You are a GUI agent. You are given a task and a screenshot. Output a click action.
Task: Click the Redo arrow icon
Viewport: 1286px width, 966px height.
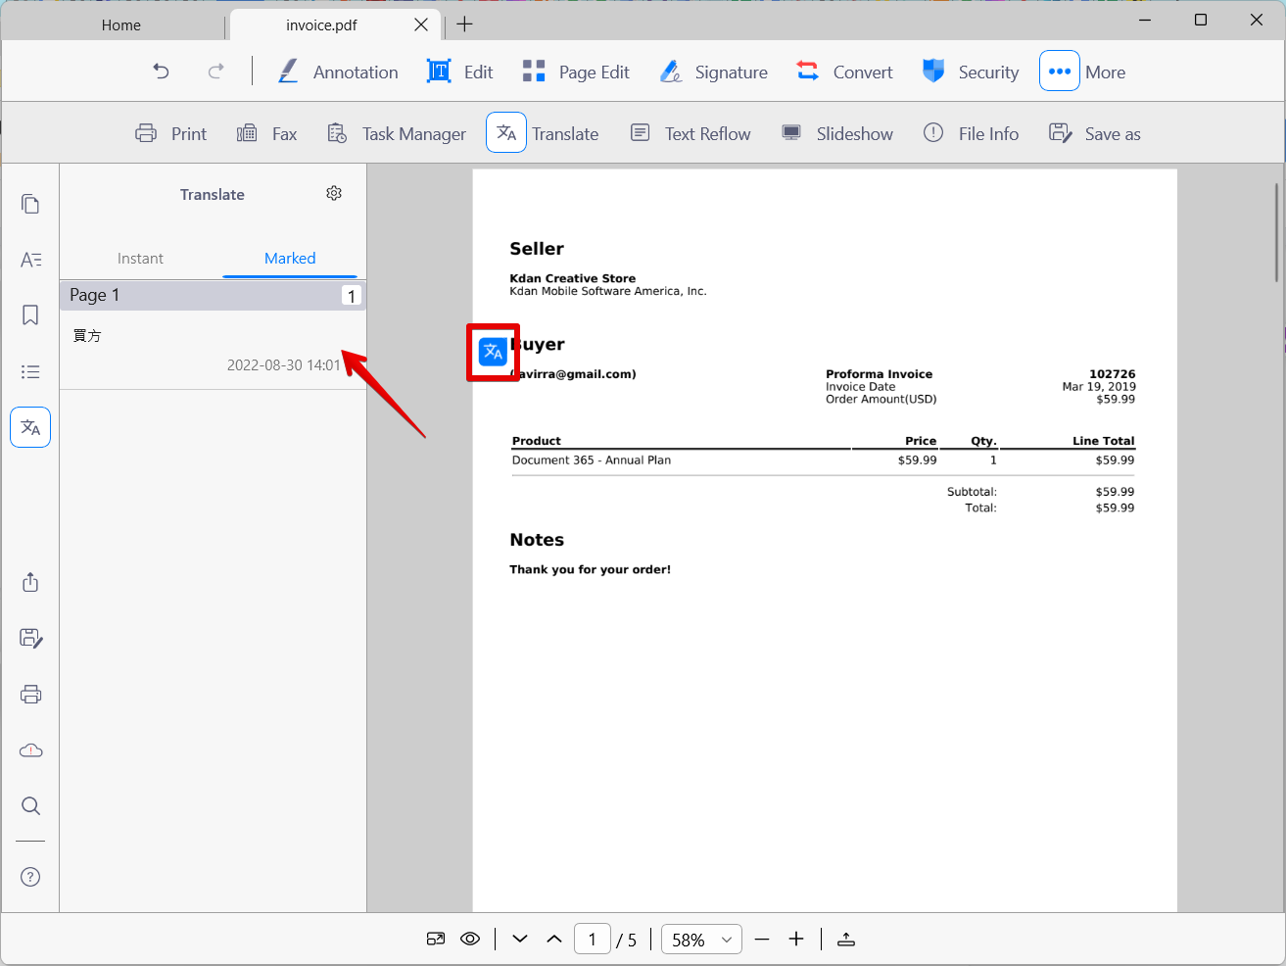click(216, 71)
